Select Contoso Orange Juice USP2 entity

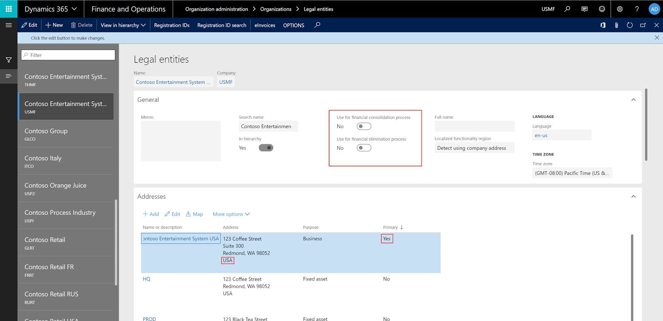coord(66,189)
